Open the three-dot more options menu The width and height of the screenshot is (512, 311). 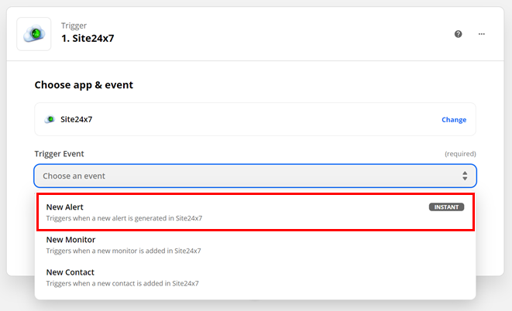481,34
